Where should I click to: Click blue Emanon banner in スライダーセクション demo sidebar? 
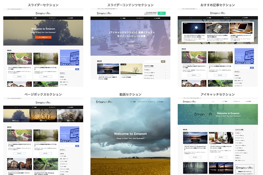[69, 58]
